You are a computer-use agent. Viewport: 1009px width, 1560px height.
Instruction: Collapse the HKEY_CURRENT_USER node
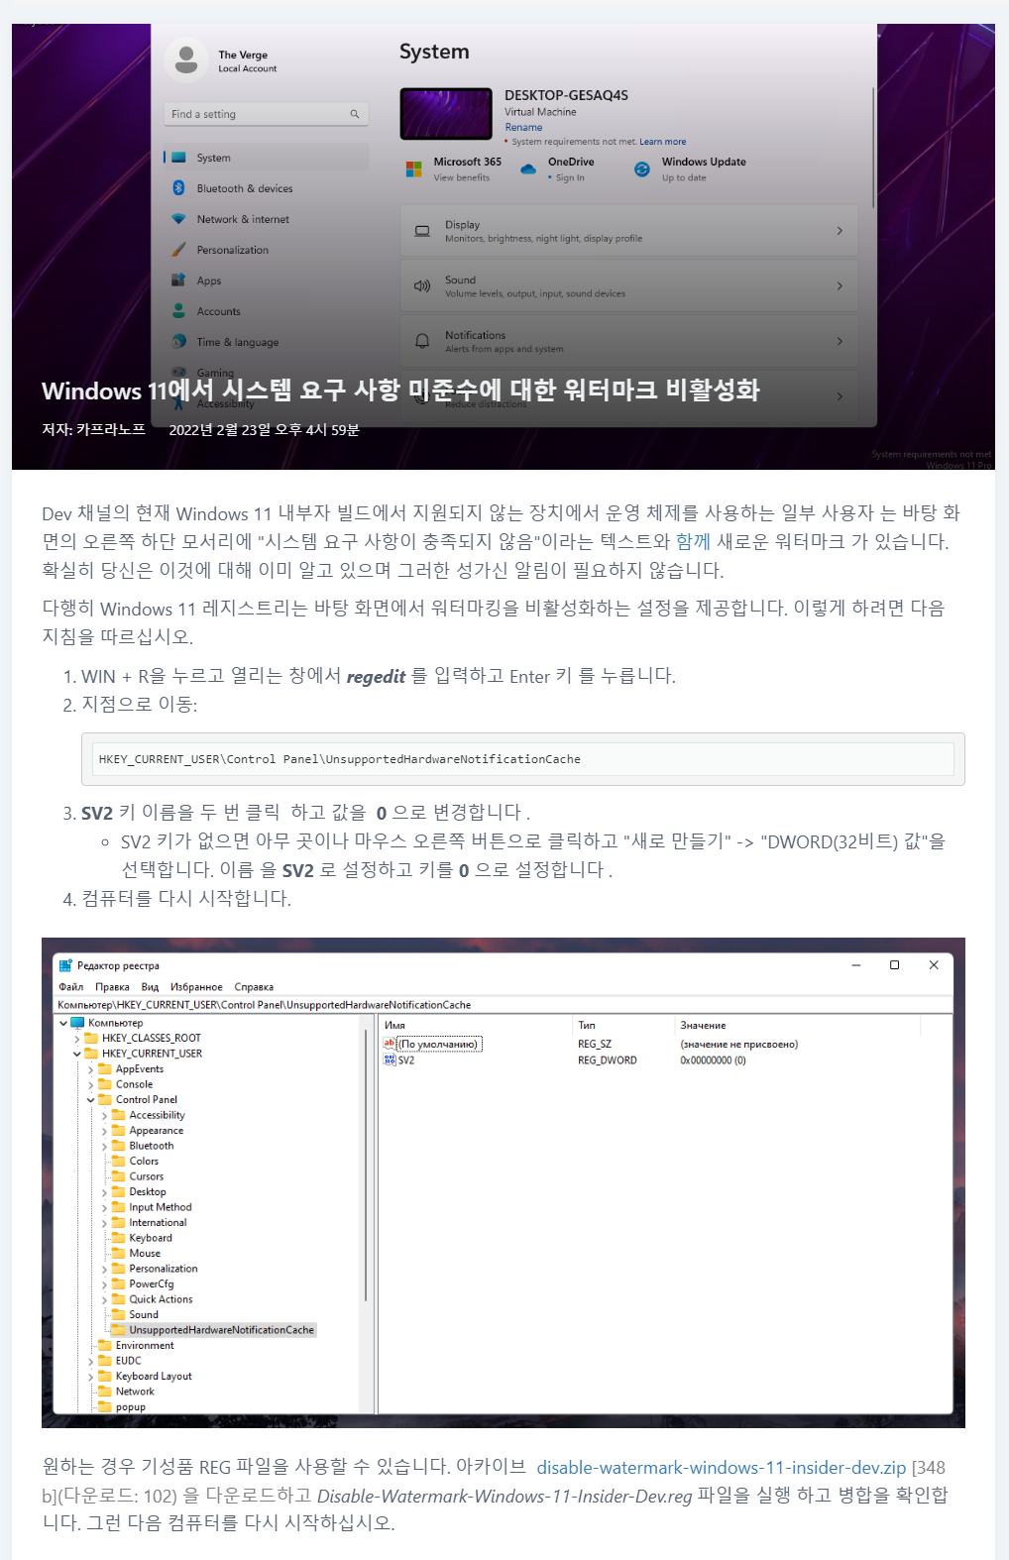pyautogui.click(x=77, y=1054)
